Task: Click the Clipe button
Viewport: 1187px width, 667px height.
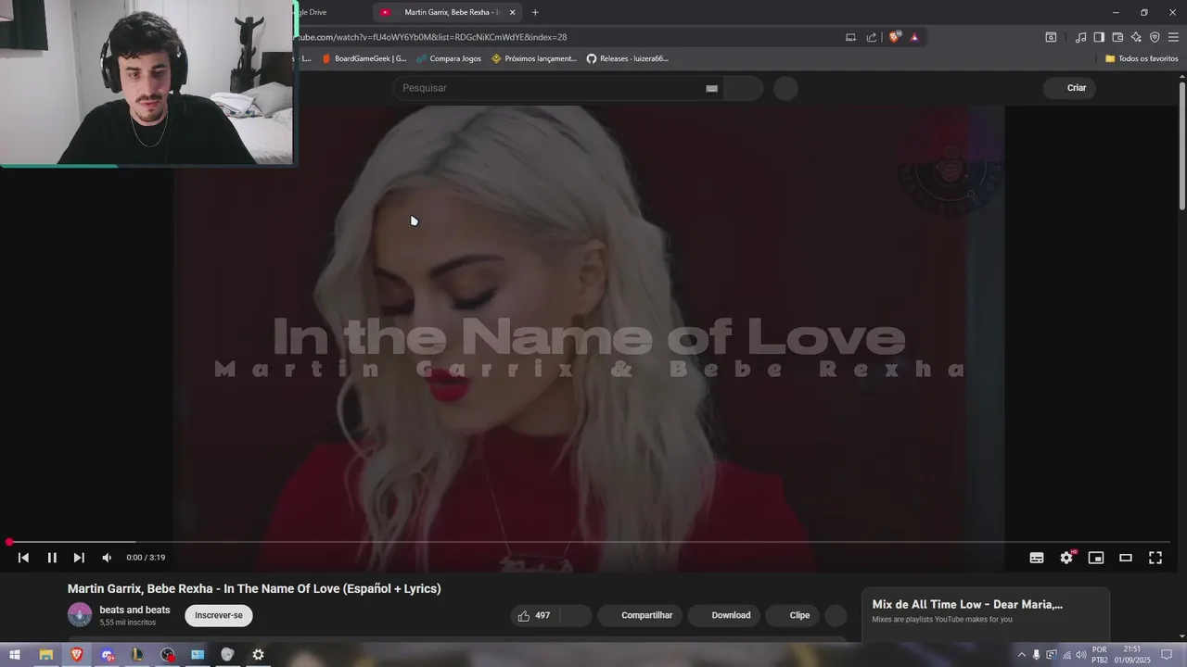Action: (x=793, y=615)
